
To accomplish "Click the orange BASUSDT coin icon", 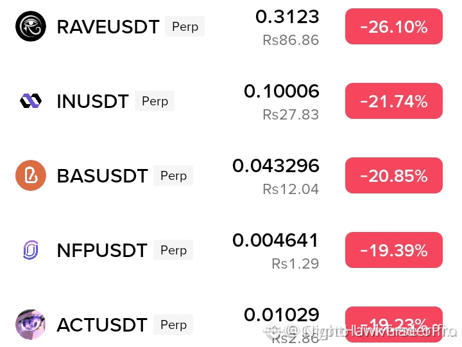I will click(x=31, y=175).
